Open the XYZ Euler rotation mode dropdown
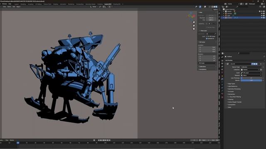 click(207, 63)
